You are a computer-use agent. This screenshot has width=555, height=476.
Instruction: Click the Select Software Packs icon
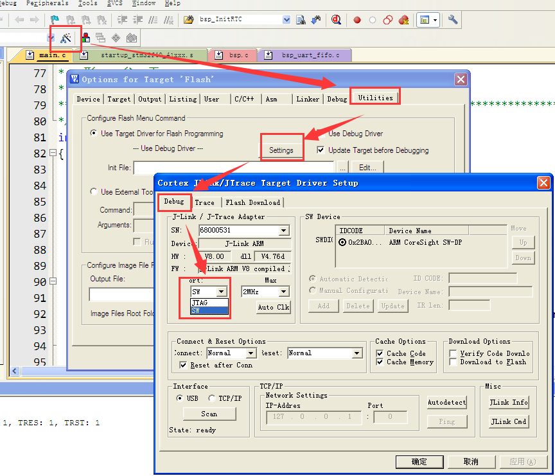pos(132,37)
